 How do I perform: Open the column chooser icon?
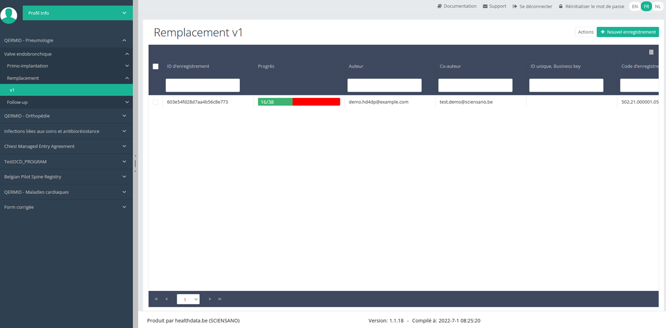coord(651,52)
